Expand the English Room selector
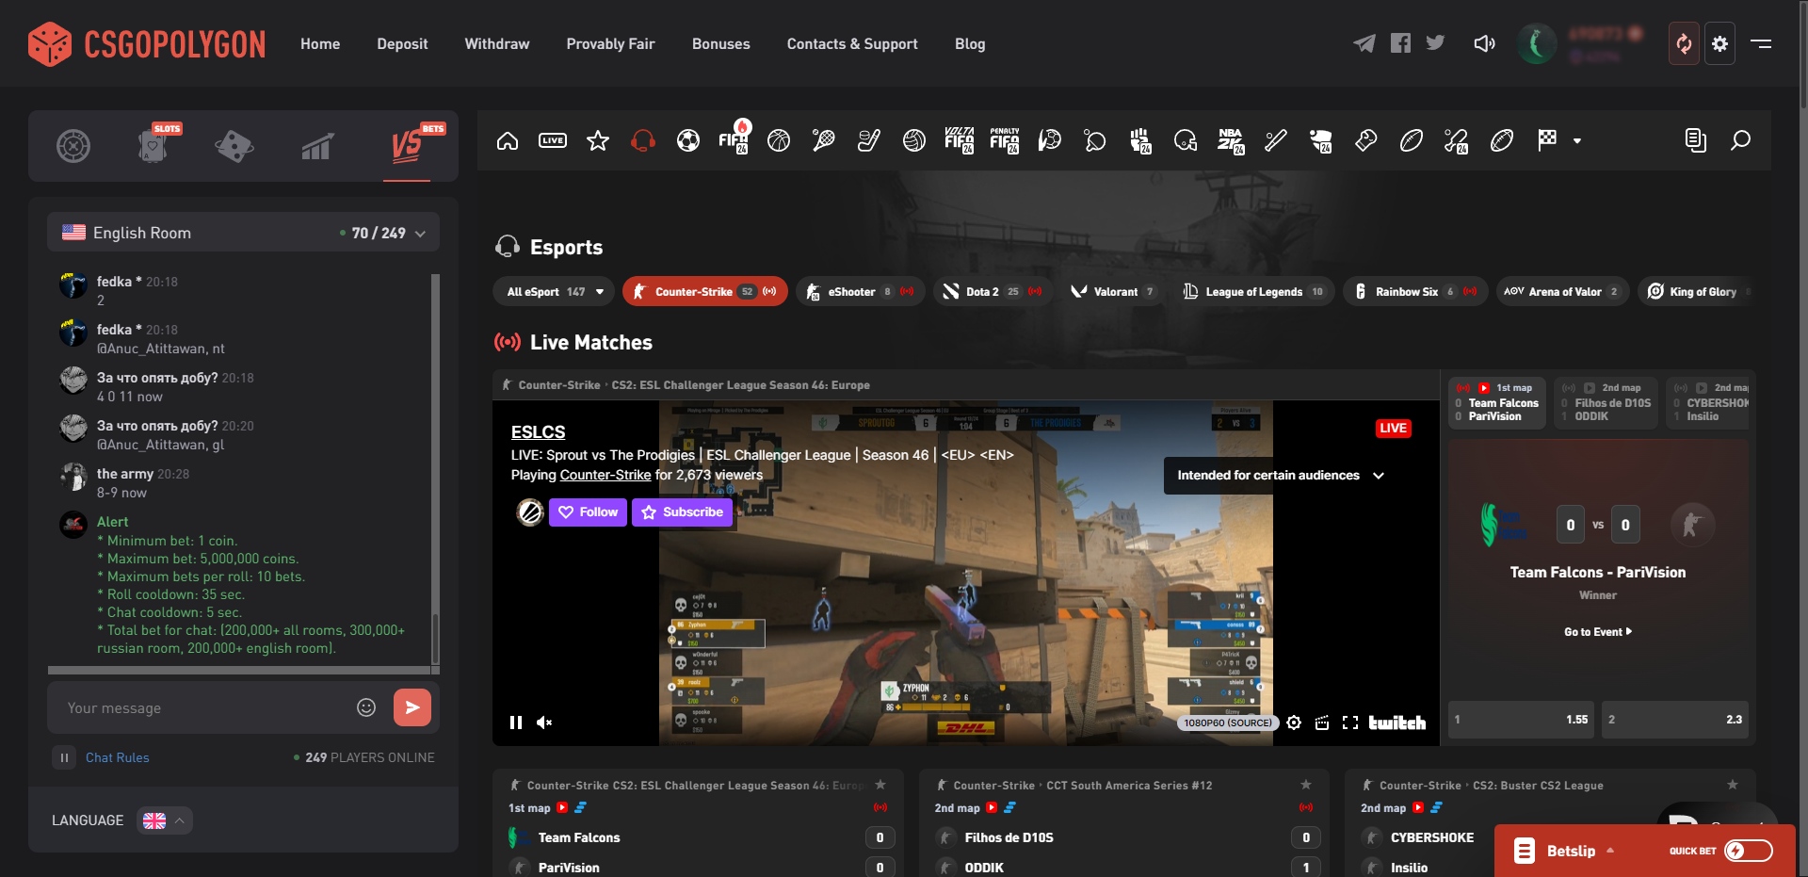 coord(243,233)
